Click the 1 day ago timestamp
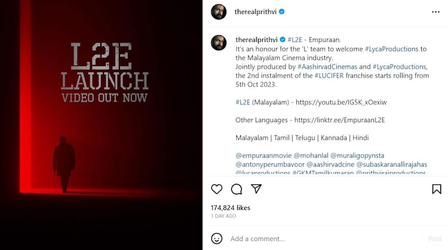 coord(223,216)
